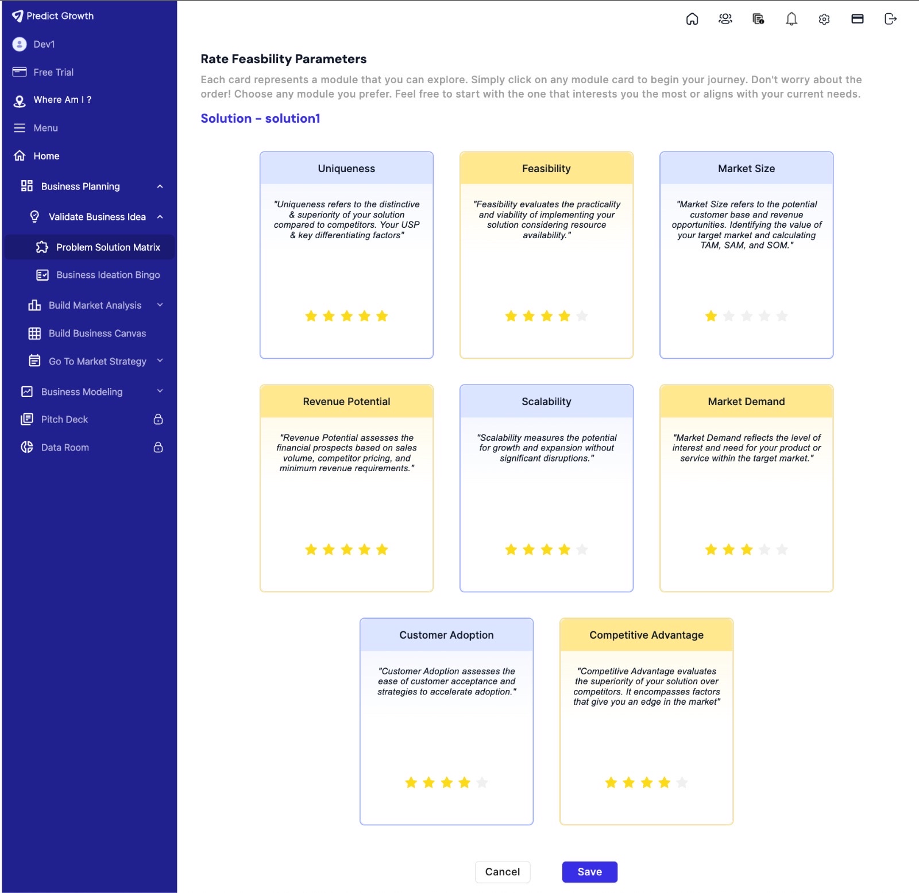Click the Pitch Deck lock icon
This screenshot has height=893, width=919.
(159, 420)
